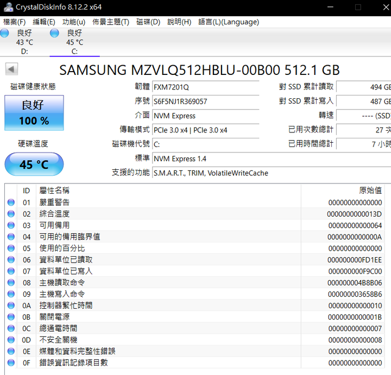This screenshot has width=391, height=375.
Task: Click status dot for attribute 06 資料單位已讀取
Action: click(11, 259)
